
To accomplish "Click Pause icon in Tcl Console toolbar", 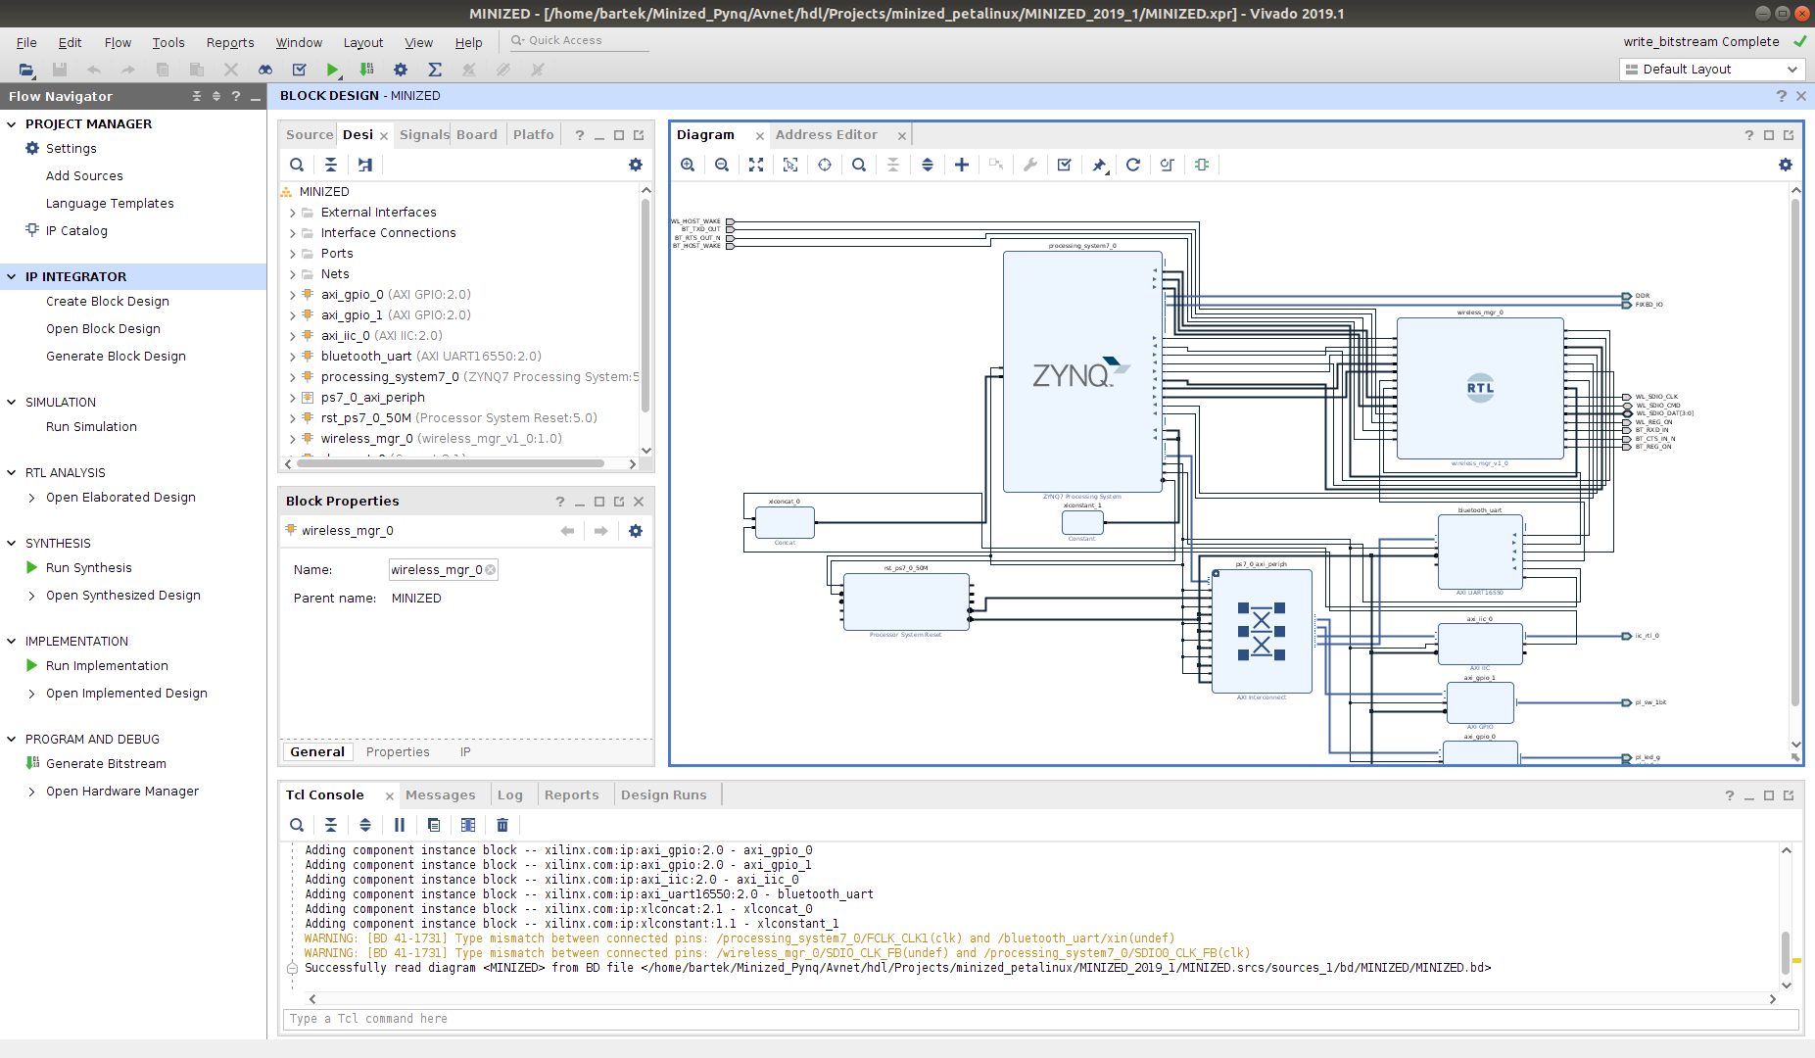I will pyautogui.click(x=400, y=825).
